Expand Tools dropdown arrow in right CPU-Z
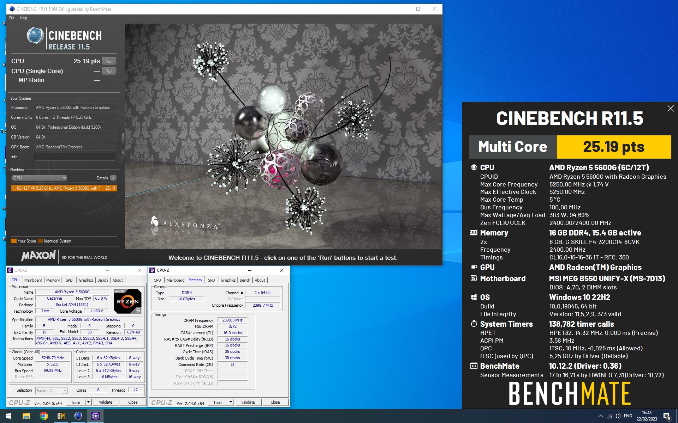This screenshot has width=678, height=423. (x=231, y=402)
